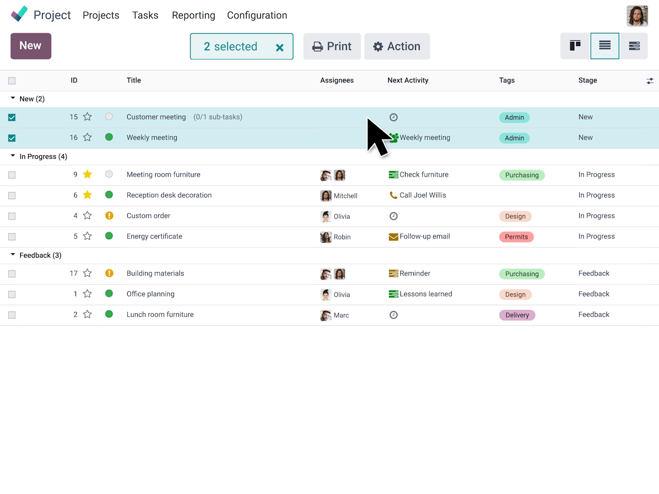Click the user avatar in top right
This screenshot has height=494, width=659.
click(637, 16)
